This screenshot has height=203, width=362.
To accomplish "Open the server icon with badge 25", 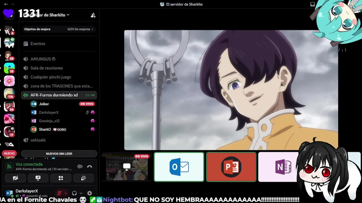I will tap(9, 56).
